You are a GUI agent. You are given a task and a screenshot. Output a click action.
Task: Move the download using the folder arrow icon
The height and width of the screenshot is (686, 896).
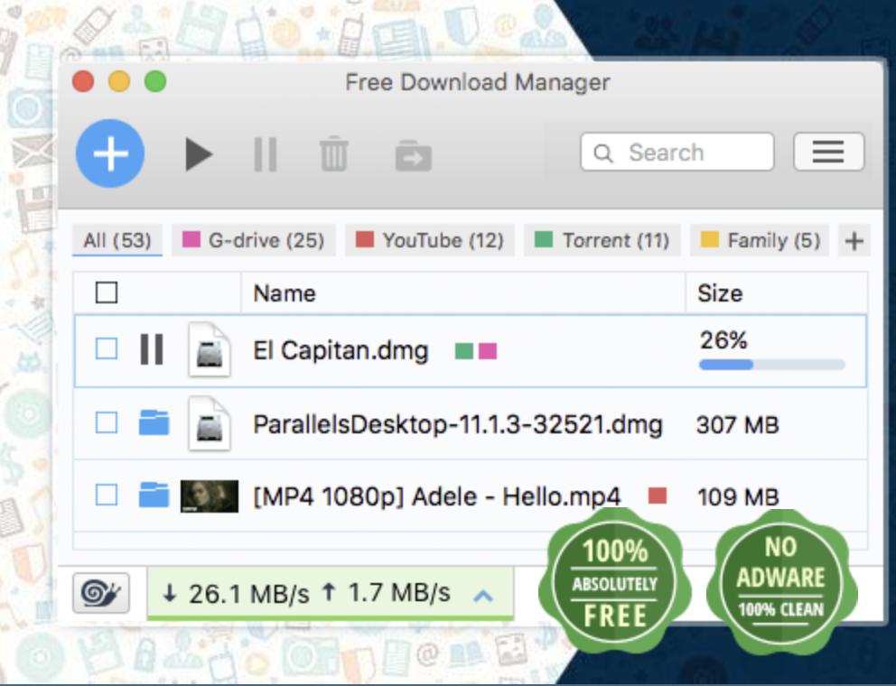click(x=413, y=155)
